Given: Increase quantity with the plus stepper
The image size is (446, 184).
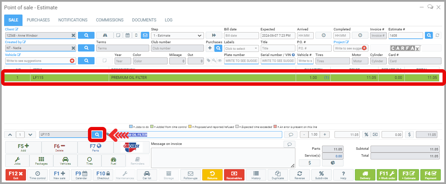Looking at the screenshot, I should pyautogui.click(x=324, y=135).
